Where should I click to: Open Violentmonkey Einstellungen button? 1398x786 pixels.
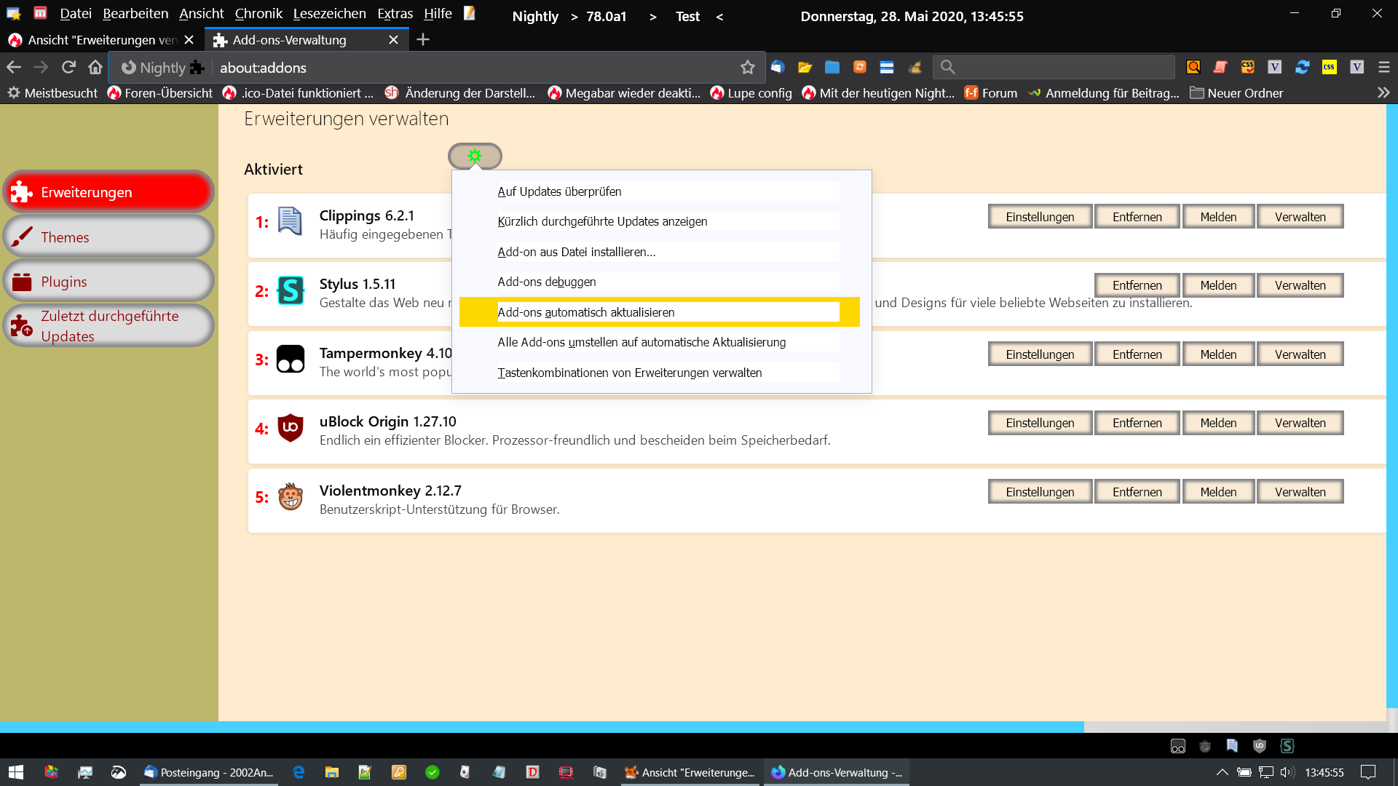click(x=1040, y=492)
